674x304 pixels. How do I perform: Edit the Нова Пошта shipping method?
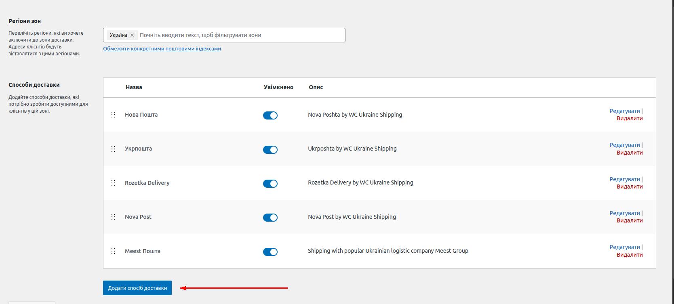tap(624, 111)
